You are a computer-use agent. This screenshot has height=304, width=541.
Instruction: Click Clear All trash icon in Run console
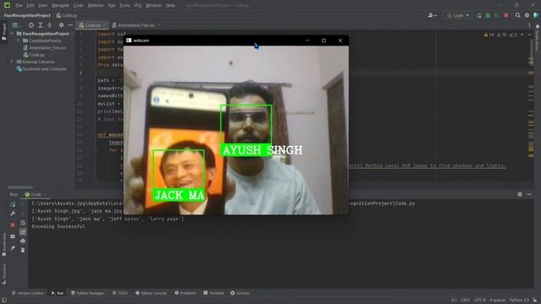23,250
